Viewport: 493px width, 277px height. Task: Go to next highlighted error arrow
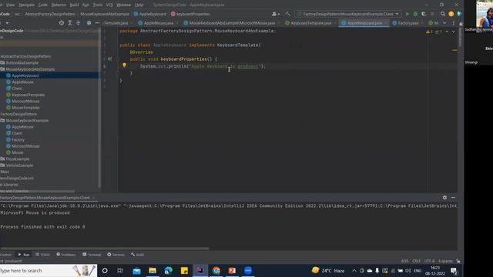[x=453, y=32]
